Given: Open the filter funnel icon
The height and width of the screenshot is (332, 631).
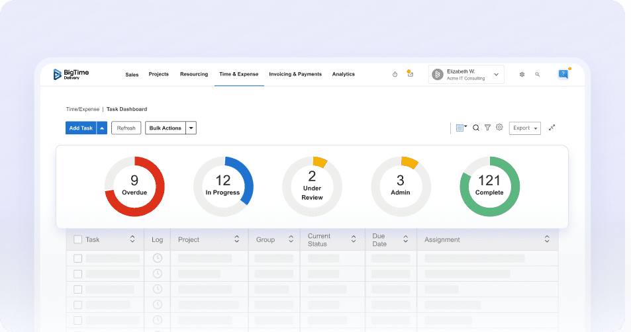Looking at the screenshot, I should coord(487,128).
